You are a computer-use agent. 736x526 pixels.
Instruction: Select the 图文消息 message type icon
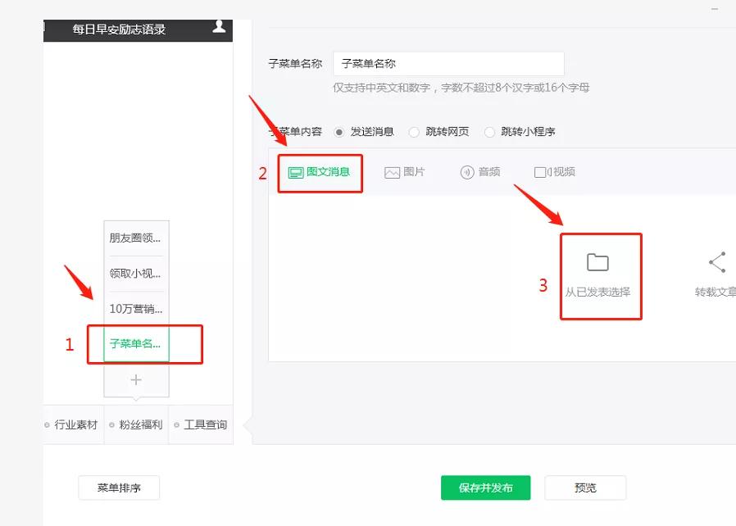tap(320, 172)
